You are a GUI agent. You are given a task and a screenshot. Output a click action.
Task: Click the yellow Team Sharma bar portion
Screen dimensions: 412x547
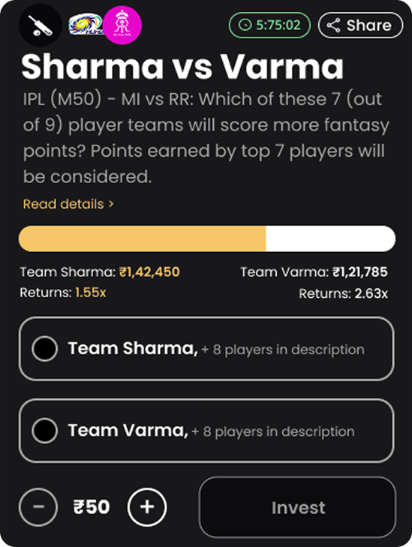pyautogui.click(x=143, y=239)
